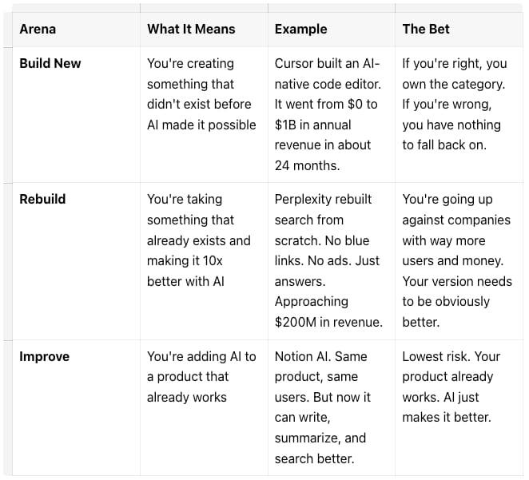Image resolution: width=529 pixels, height=480 pixels.
Task: Select the Rebuild row label
Action: click(x=41, y=199)
